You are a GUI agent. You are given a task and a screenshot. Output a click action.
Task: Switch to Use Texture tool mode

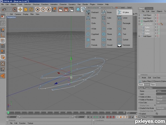pos(3,64)
